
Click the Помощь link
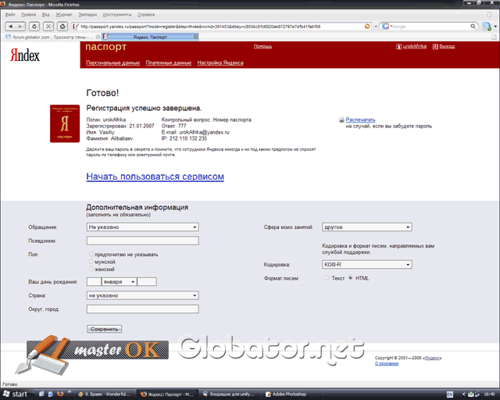[262, 47]
